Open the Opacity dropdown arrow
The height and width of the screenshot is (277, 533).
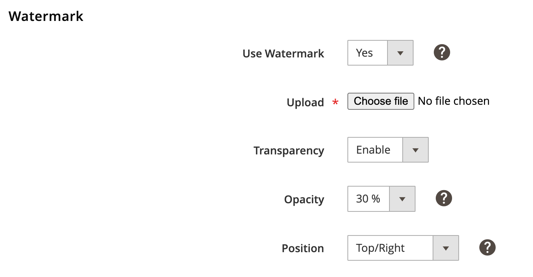tap(402, 199)
